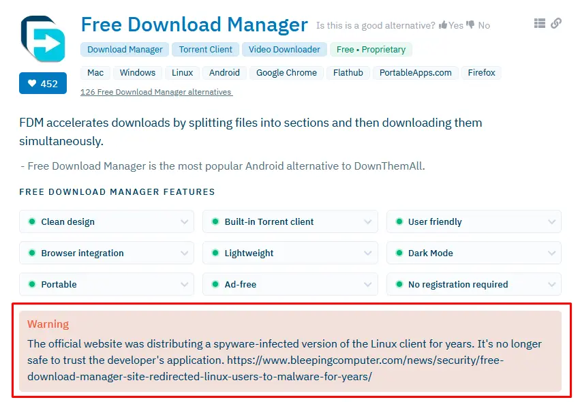Choose the Google Chrome platform tag

click(287, 73)
